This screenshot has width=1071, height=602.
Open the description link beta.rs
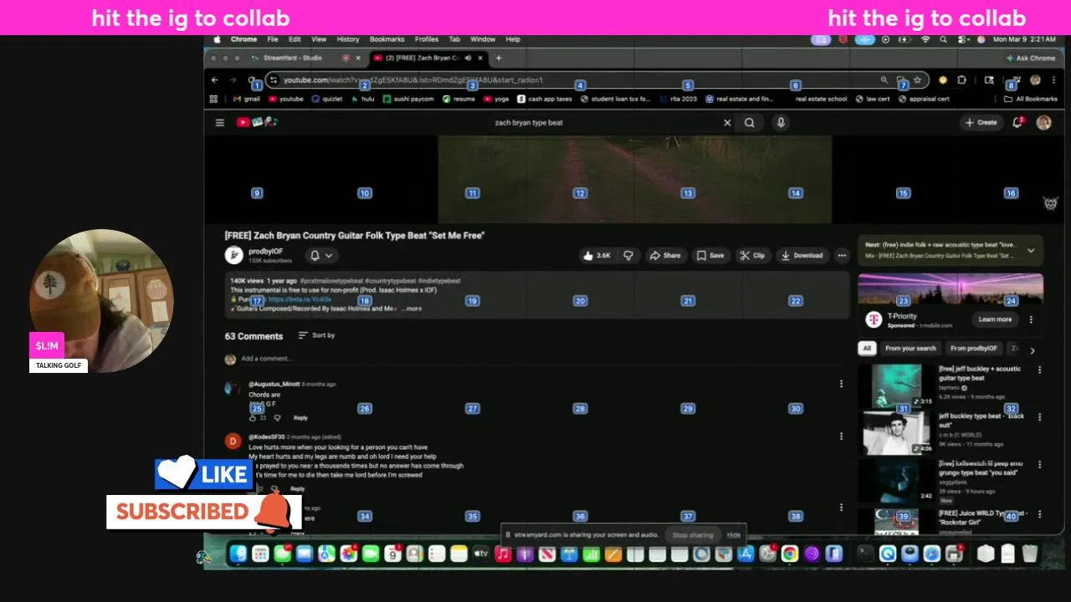(x=300, y=298)
